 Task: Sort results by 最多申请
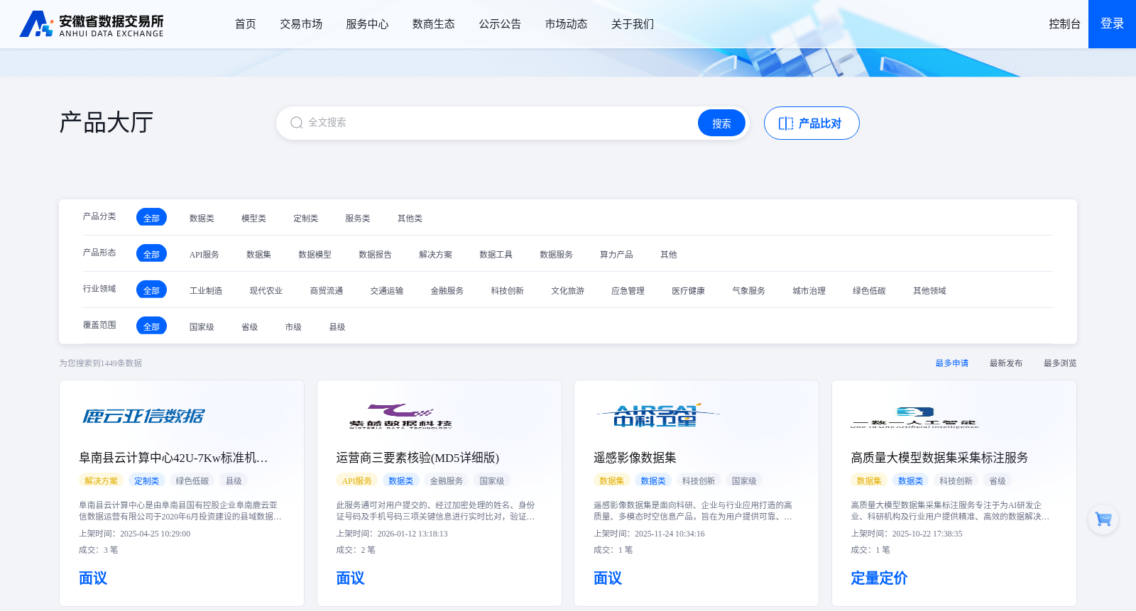[952, 363]
